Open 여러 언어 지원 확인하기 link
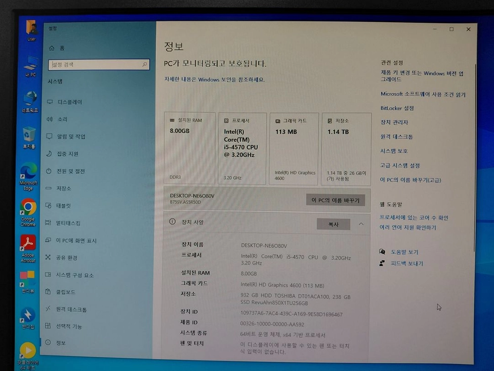 tap(408, 227)
